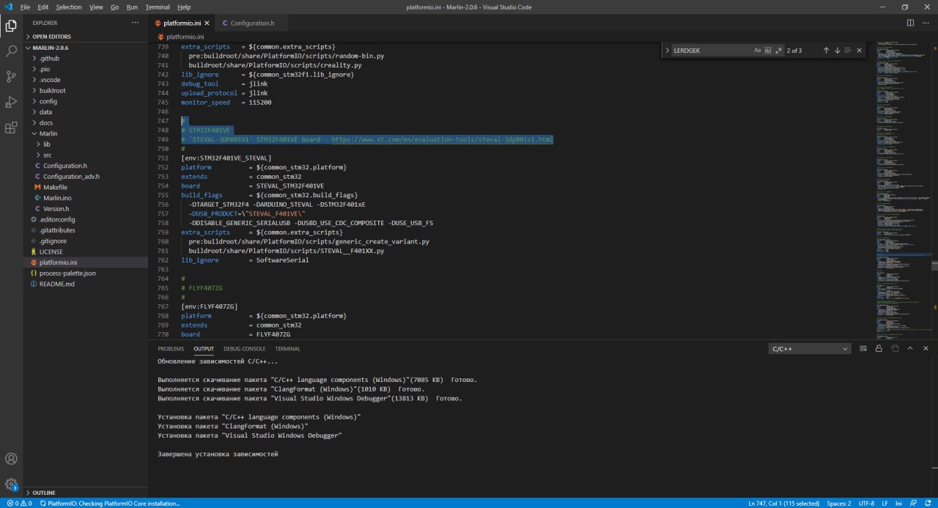This screenshot has height=508, width=938.
Task: Go to next find match arrow
Action: click(837, 51)
